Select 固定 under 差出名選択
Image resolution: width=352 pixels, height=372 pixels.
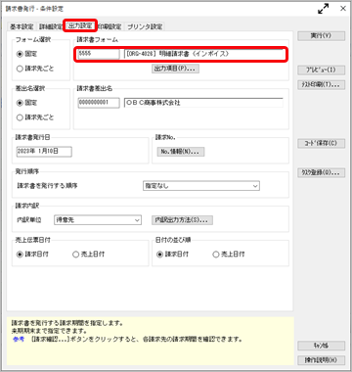click(x=26, y=103)
